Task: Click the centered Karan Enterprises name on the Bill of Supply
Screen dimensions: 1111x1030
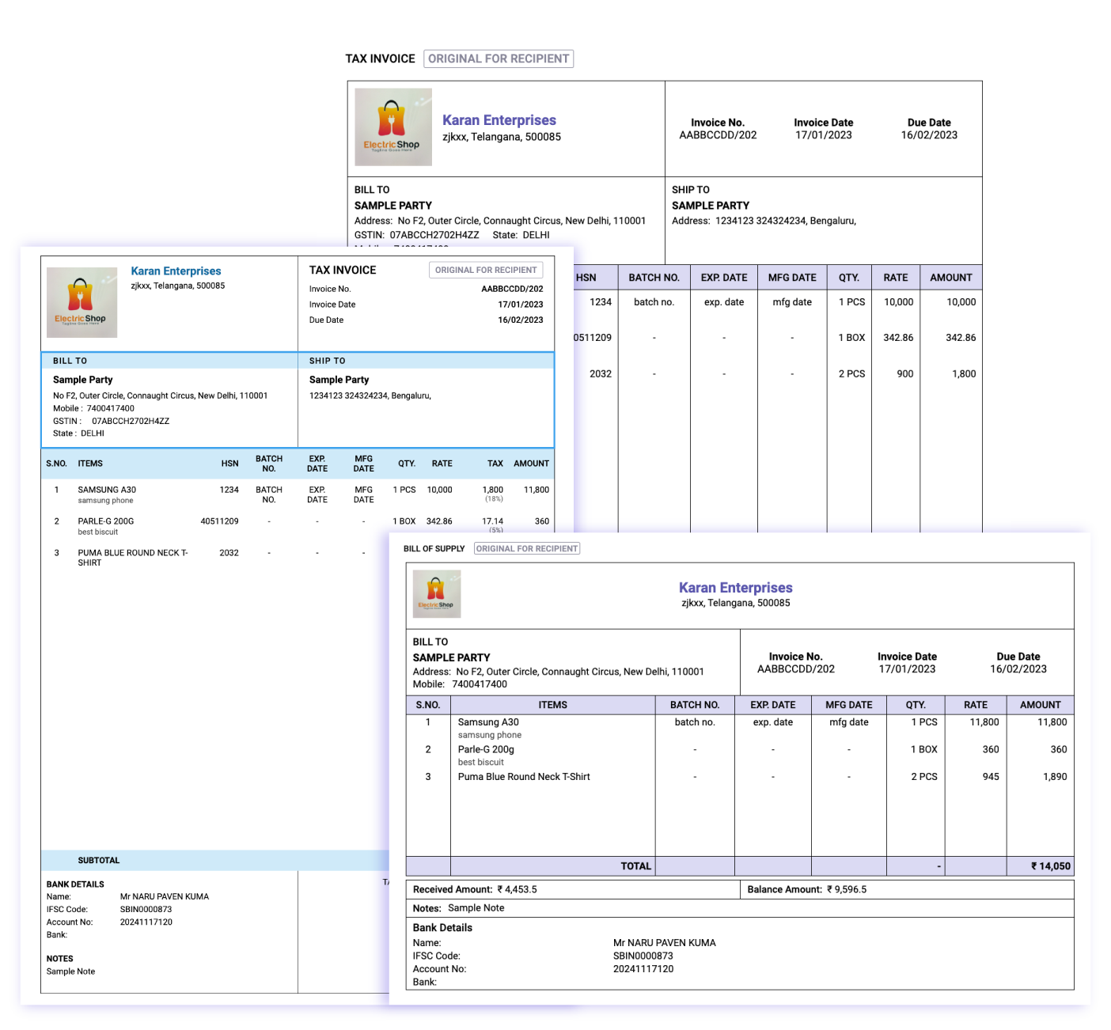Action: coord(736,588)
